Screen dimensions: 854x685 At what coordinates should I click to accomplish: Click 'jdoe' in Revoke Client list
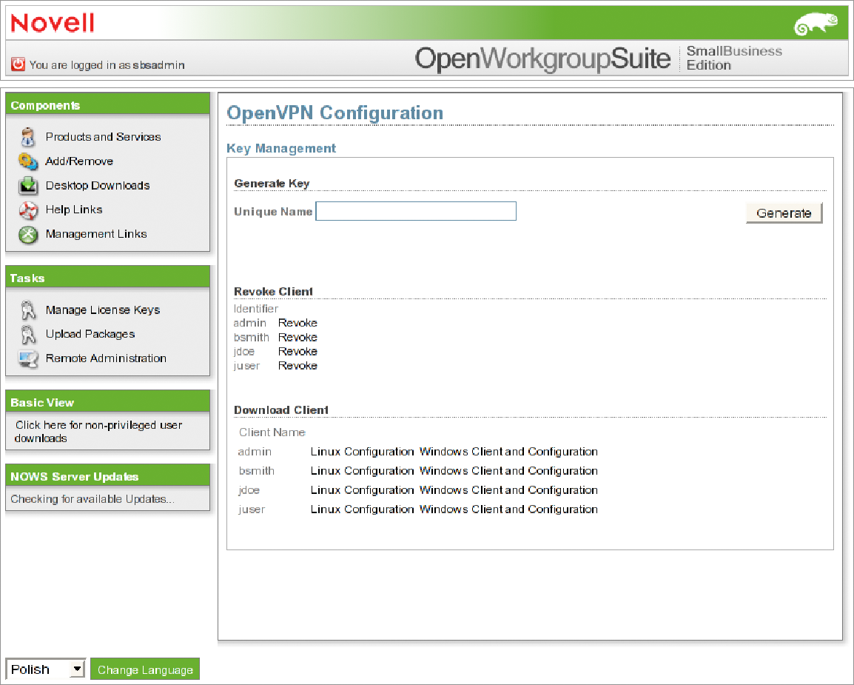click(244, 352)
